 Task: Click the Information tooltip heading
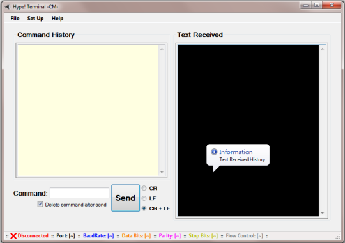tap(236, 152)
